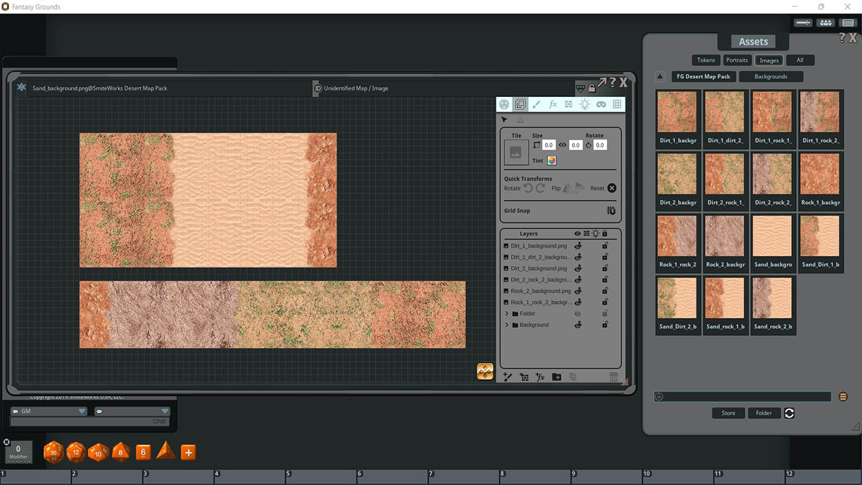The image size is (862, 485).
Task: Switch to the Tokens tab in Assets
Action: (705, 60)
